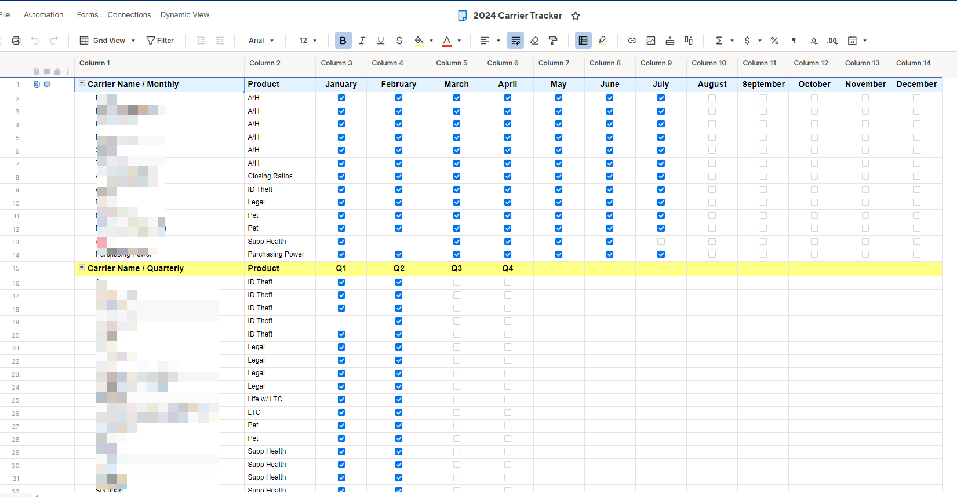This screenshot has width=957, height=497.
Task: Click the 2024 Carrier Tracker title
Action: pyautogui.click(x=518, y=16)
